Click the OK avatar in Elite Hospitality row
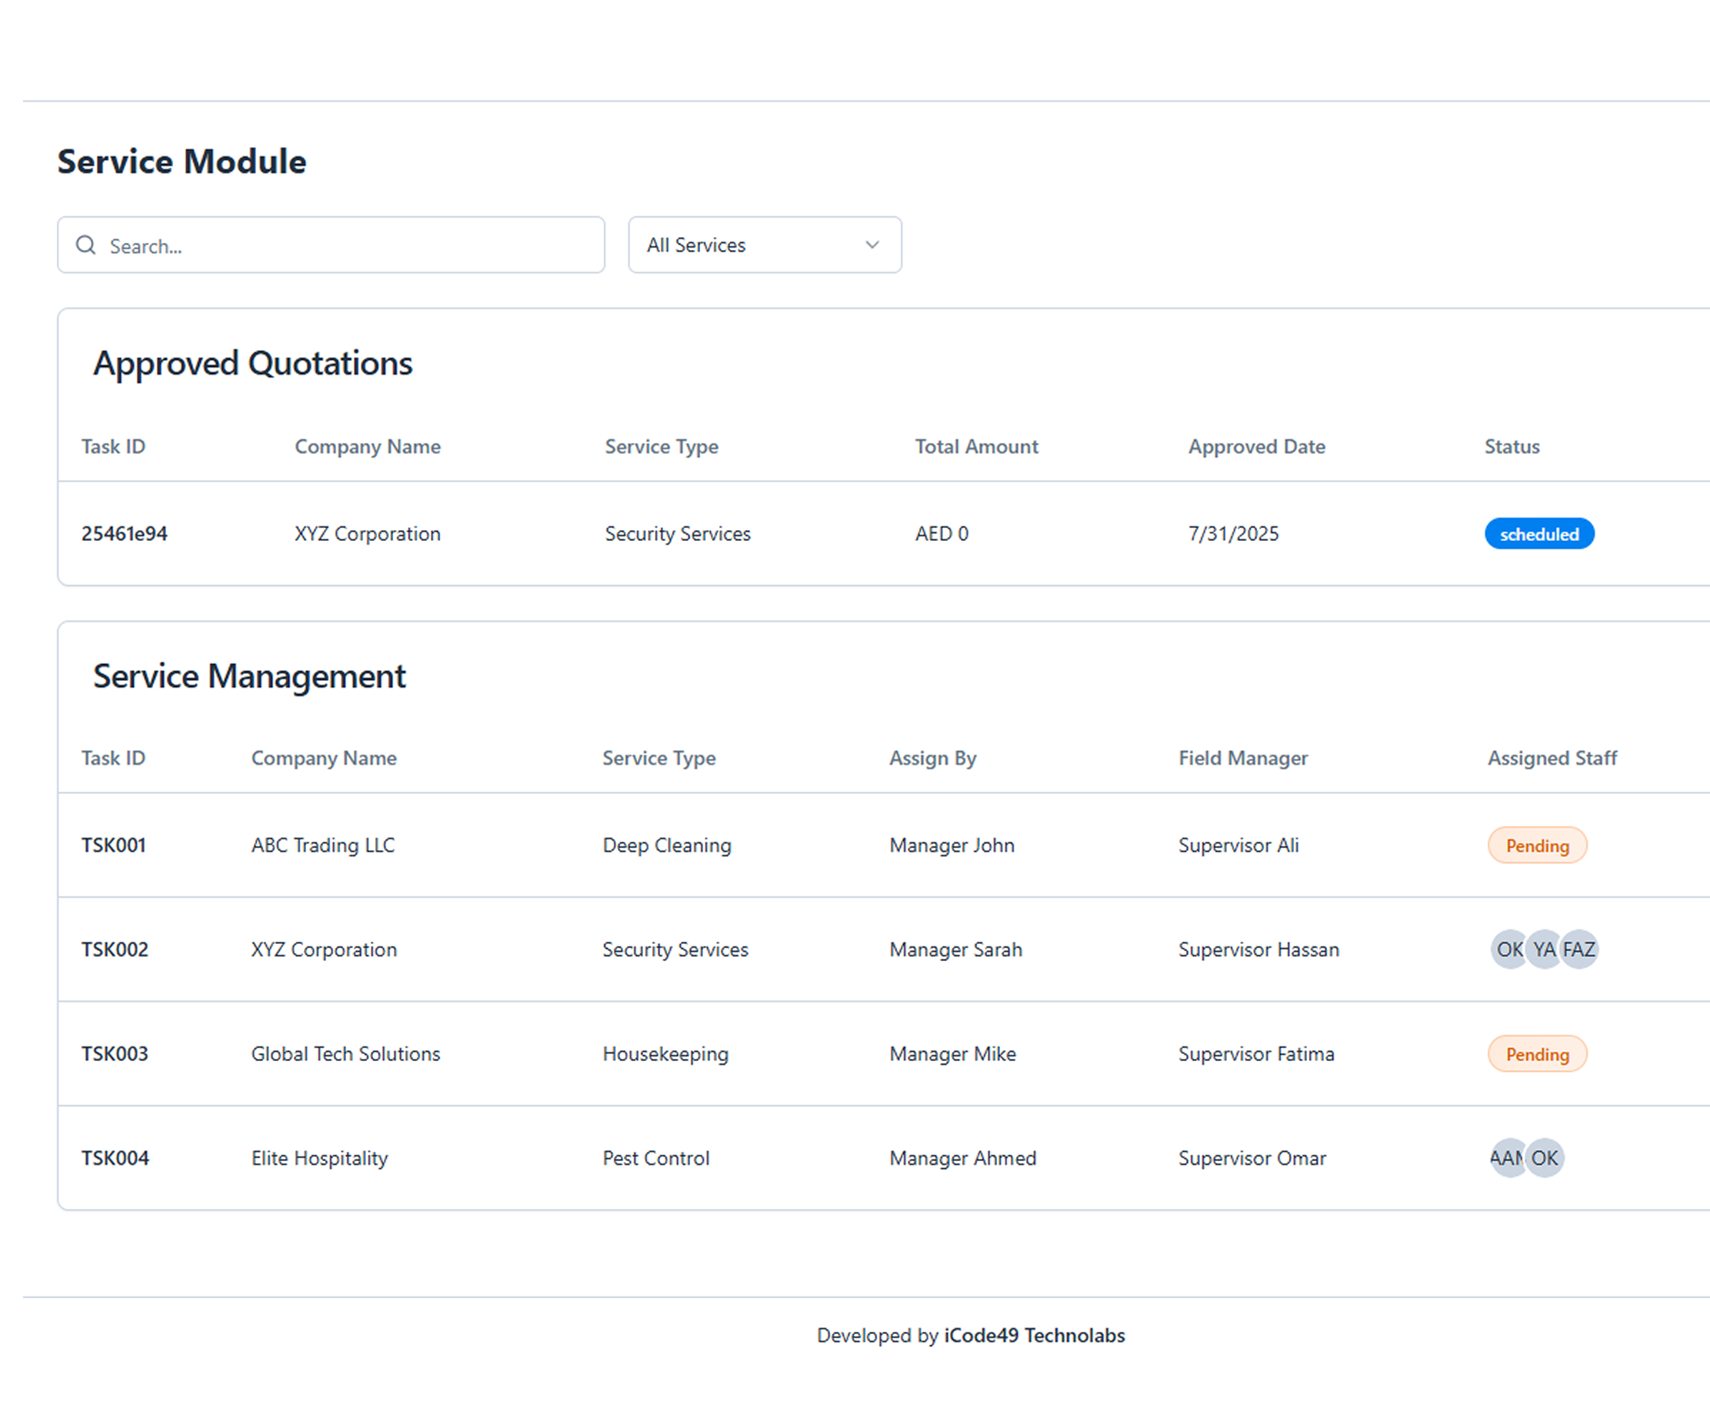Image resolution: width=1710 pixels, height=1408 pixels. point(1544,1157)
